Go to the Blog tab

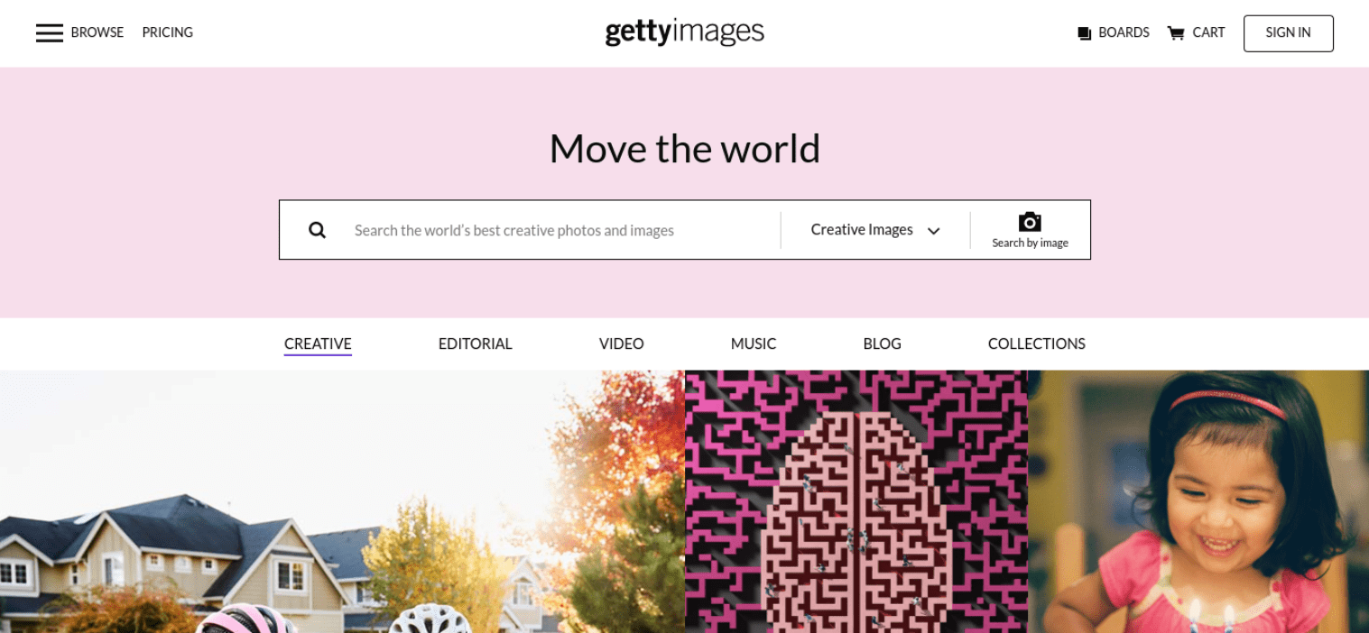pyautogui.click(x=882, y=344)
